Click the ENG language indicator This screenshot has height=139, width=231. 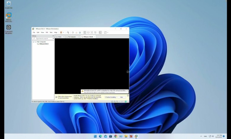205,136
